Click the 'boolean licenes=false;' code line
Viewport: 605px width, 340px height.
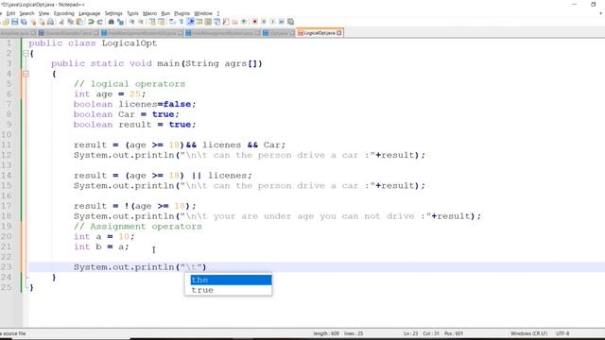(x=134, y=104)
